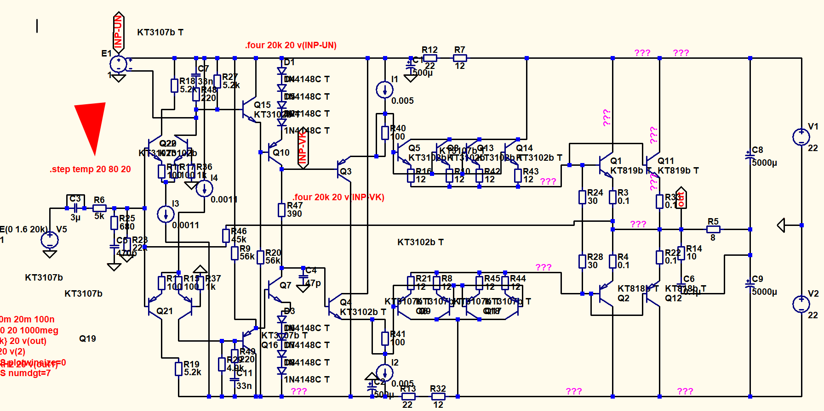Select the I3 current source symbol
Screen dimensions: 824x411
coord(166,214)
